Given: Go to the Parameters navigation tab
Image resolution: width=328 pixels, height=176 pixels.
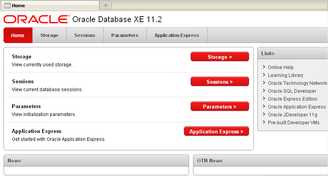Looking at the screenshot, I should click(x=125, y=35).
